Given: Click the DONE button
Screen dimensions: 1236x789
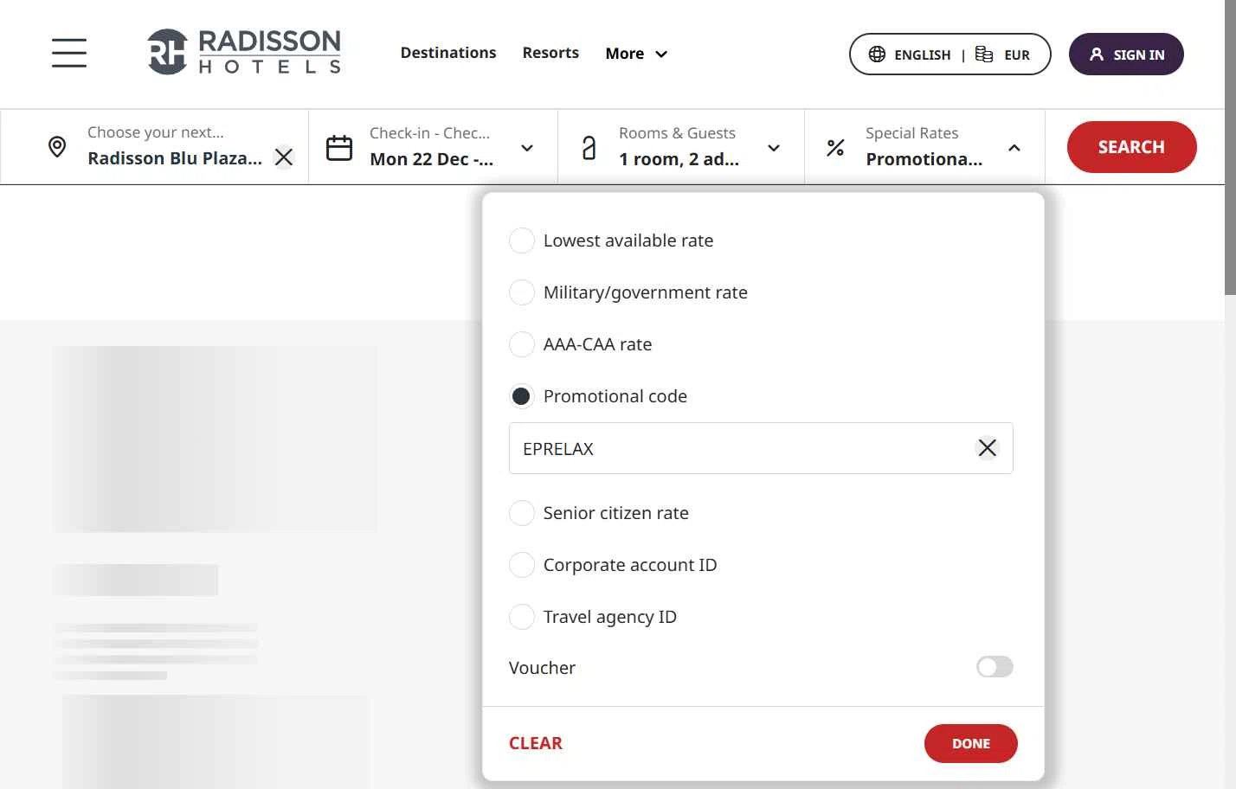Looking at the screenshot, I should [971, 744].
